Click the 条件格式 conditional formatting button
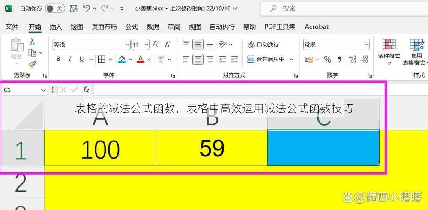 (389, 51)
